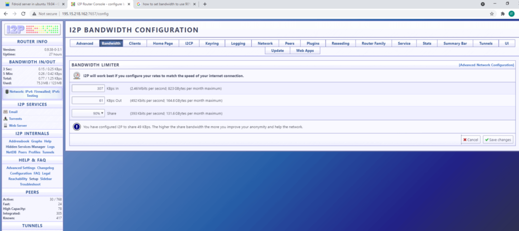519x231 pixels.
Task: Click the Router Info sidebar heading
Action: pyautogui.click(x=32, y=42)
